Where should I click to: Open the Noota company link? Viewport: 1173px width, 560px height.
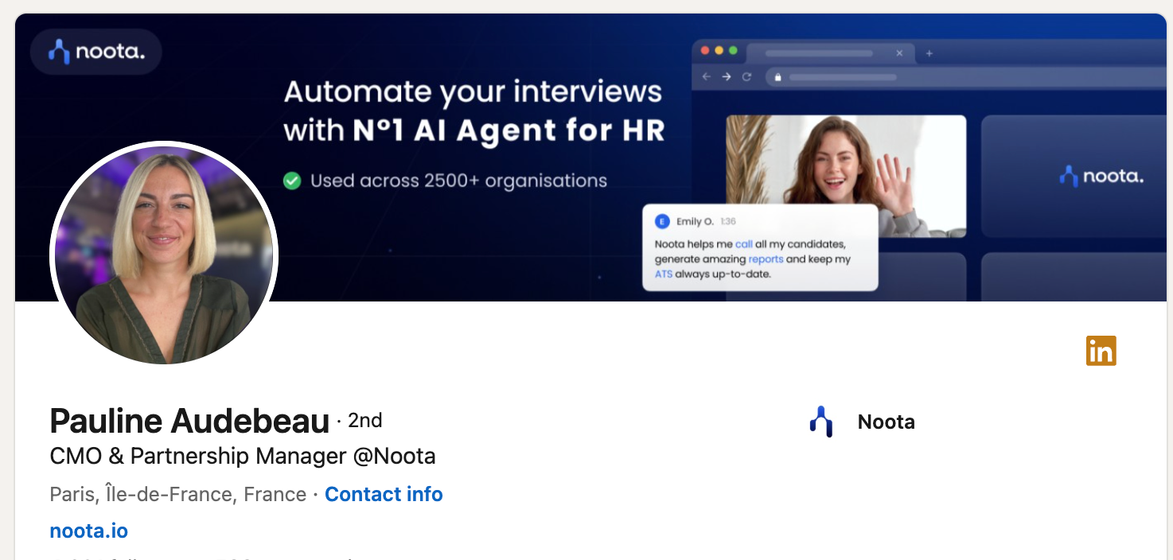pos(886,422)
